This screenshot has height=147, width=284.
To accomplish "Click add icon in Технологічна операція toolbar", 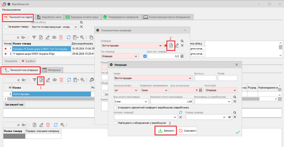I will tap(41, 80).
